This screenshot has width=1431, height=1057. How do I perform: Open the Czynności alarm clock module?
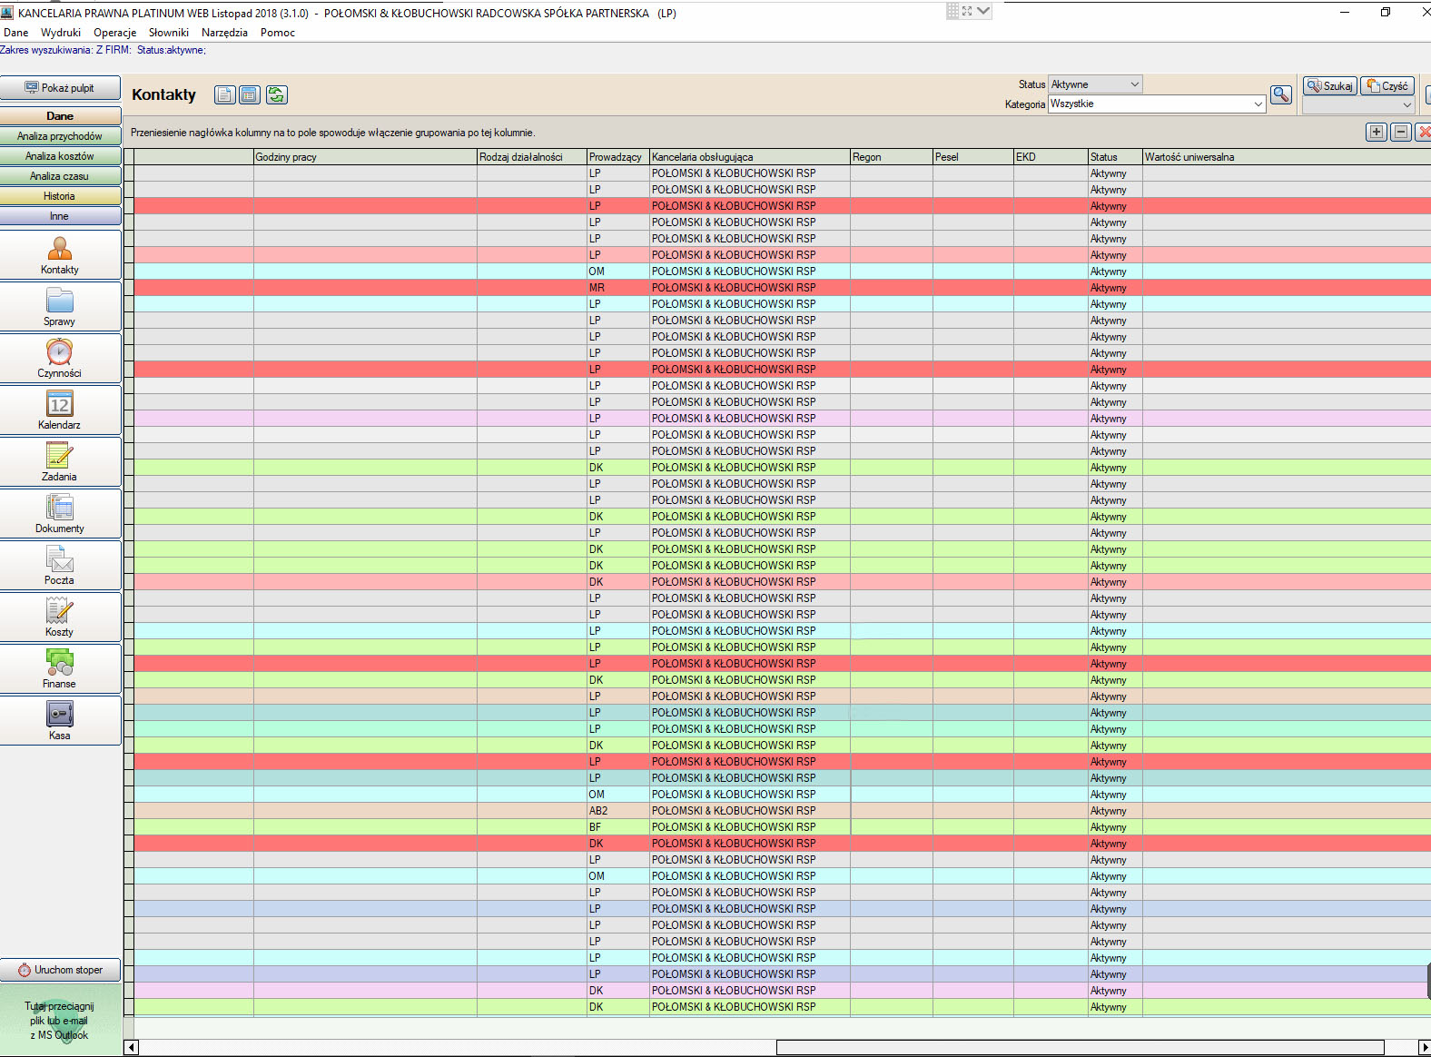point(60,358)
